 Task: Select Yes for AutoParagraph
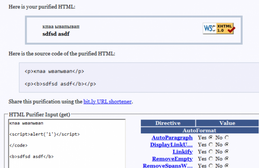211,137
